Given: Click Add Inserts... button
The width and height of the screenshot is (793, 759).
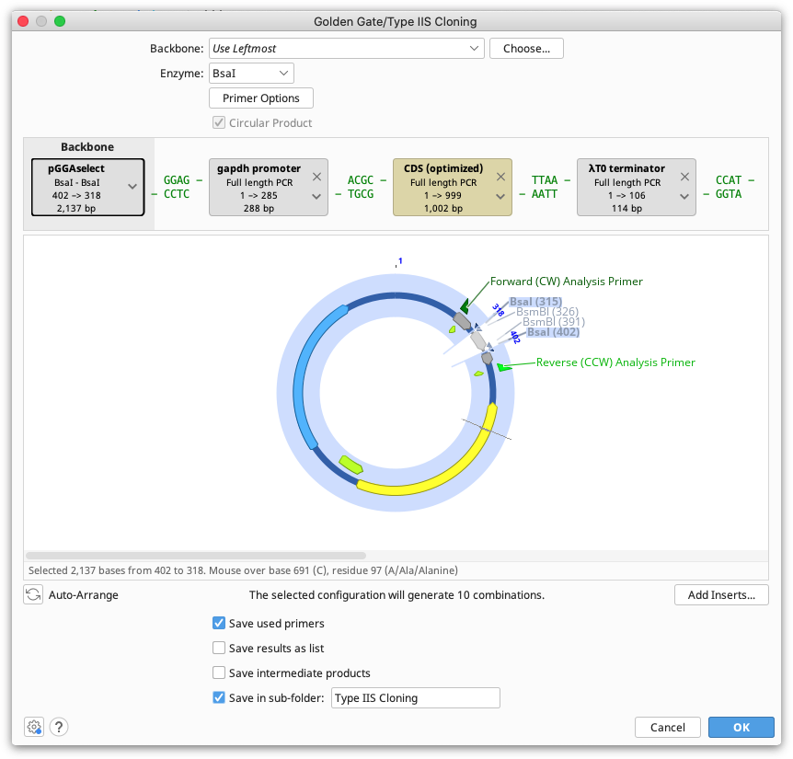Looking at the screenshot, I should tap(721, 594).
